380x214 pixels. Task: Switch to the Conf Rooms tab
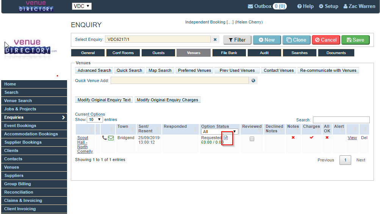point(123,53)
